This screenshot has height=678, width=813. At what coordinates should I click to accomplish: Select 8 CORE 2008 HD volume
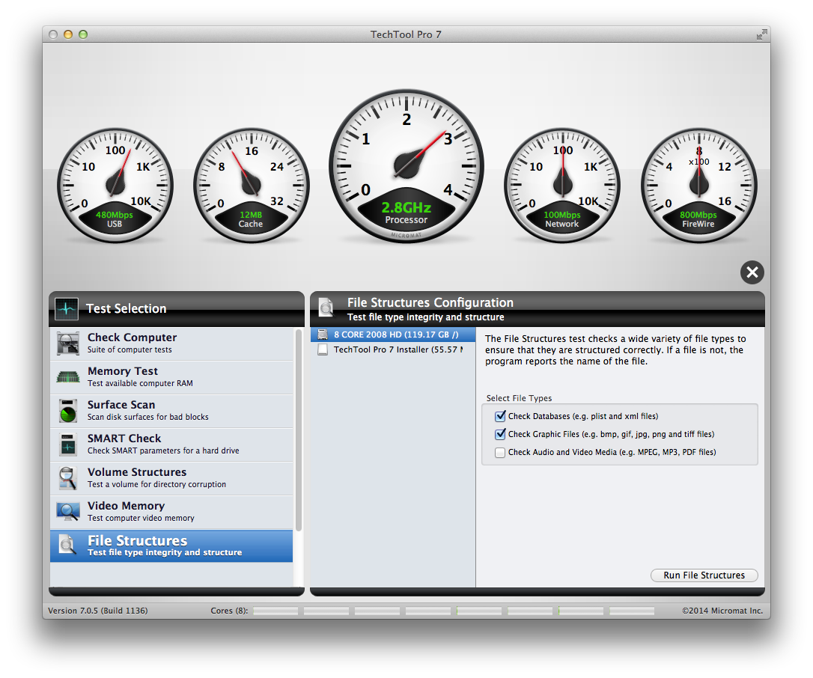(x=393, y=335)
